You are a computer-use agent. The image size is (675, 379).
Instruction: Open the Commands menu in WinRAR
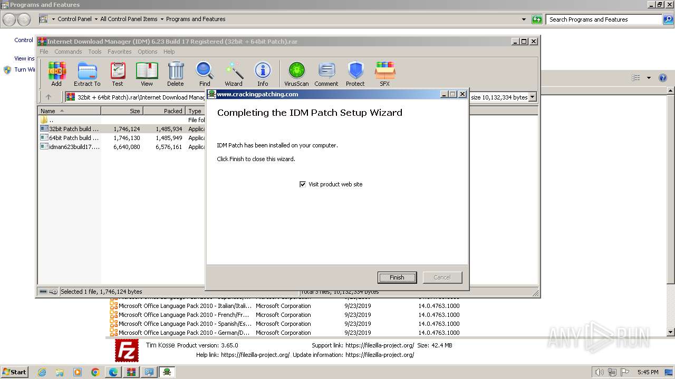[x=68, y=52]
